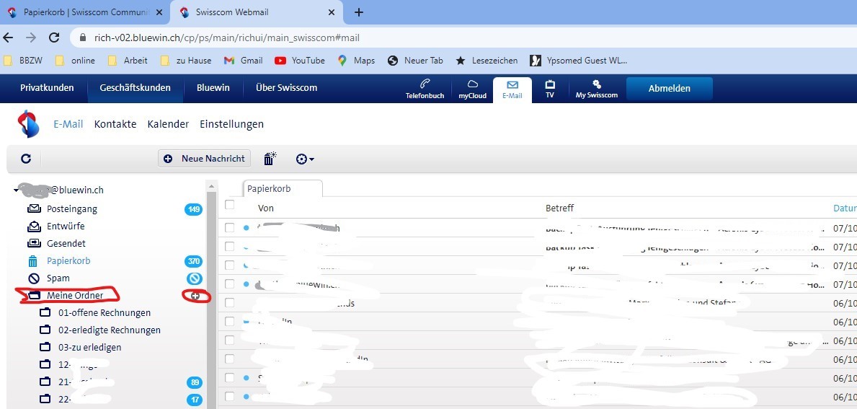
Task: Switch to Kalender section
Action: pyautogui.click(x=169, y=124)
